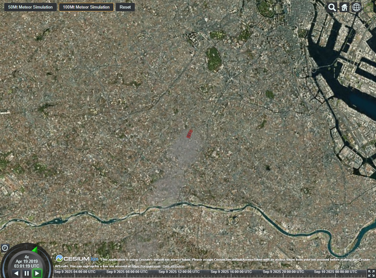The height and width of the screenshot is (278, 376).
Task: Jump timeline to Sep 9 2025 04:00:00 UTC
Action: coord(75,272)
